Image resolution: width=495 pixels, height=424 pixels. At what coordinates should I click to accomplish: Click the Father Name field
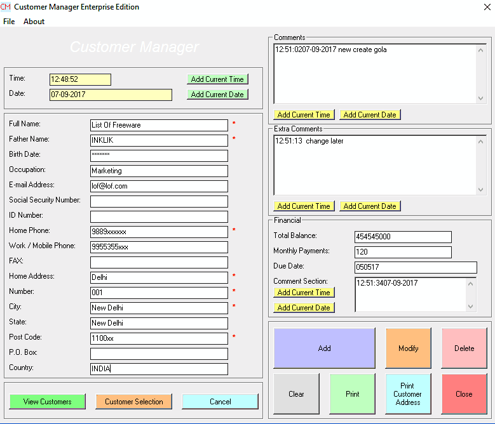click(159, 140)
